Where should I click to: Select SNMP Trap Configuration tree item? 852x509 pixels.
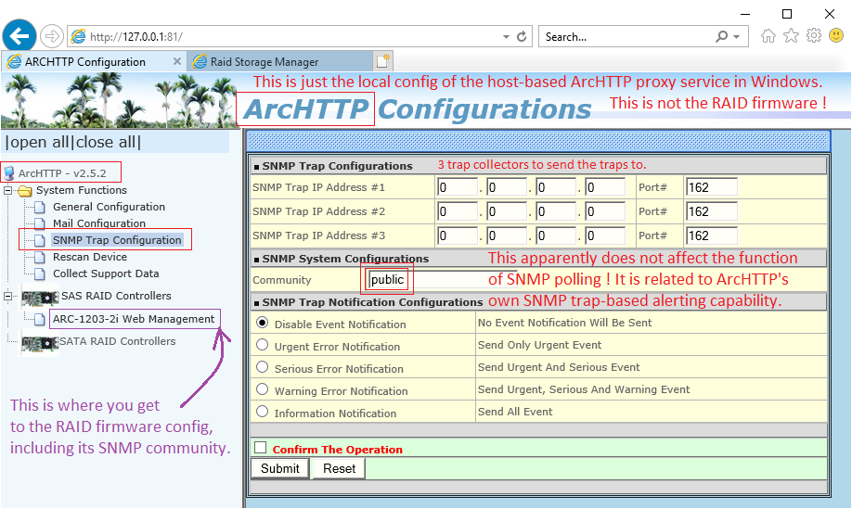click(117, 240)
